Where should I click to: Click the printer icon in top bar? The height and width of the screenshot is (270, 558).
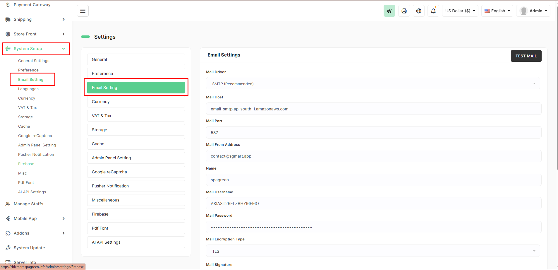pos(404,11)
